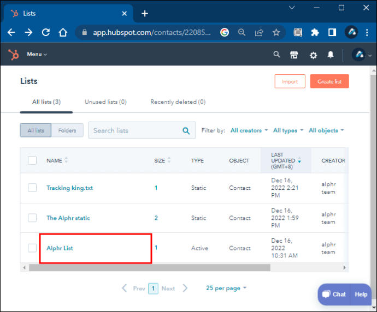Open the notifications bell icon
Viewport: 377px width, 312px height.
[331, 55]
